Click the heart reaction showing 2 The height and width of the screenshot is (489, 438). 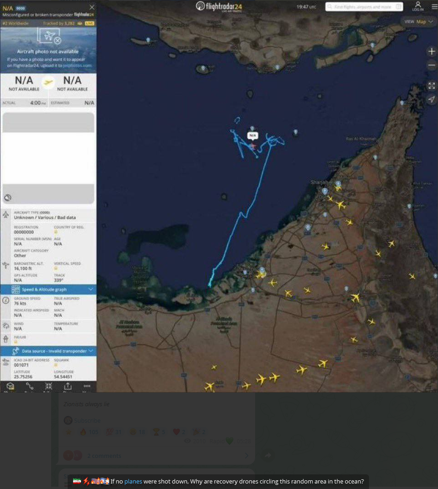click(179, 432)
